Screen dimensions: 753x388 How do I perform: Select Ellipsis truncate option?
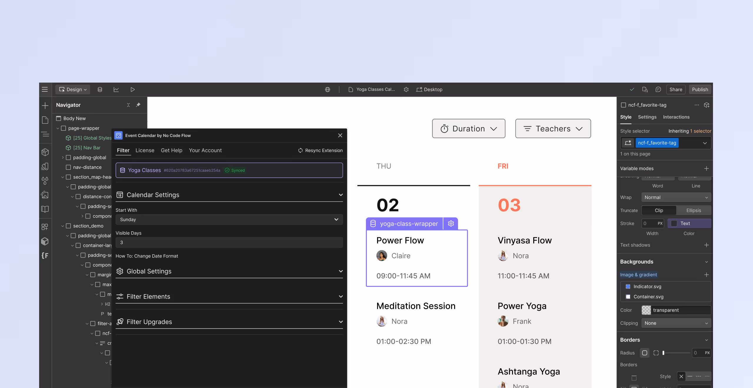[x=693, y=210]
